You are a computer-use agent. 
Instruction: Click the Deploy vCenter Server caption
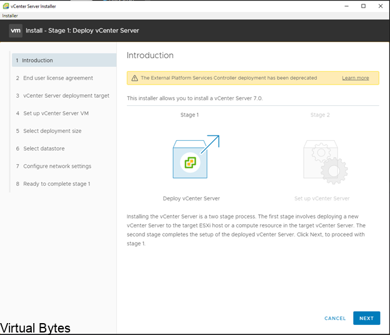click(x=191, y=198)
